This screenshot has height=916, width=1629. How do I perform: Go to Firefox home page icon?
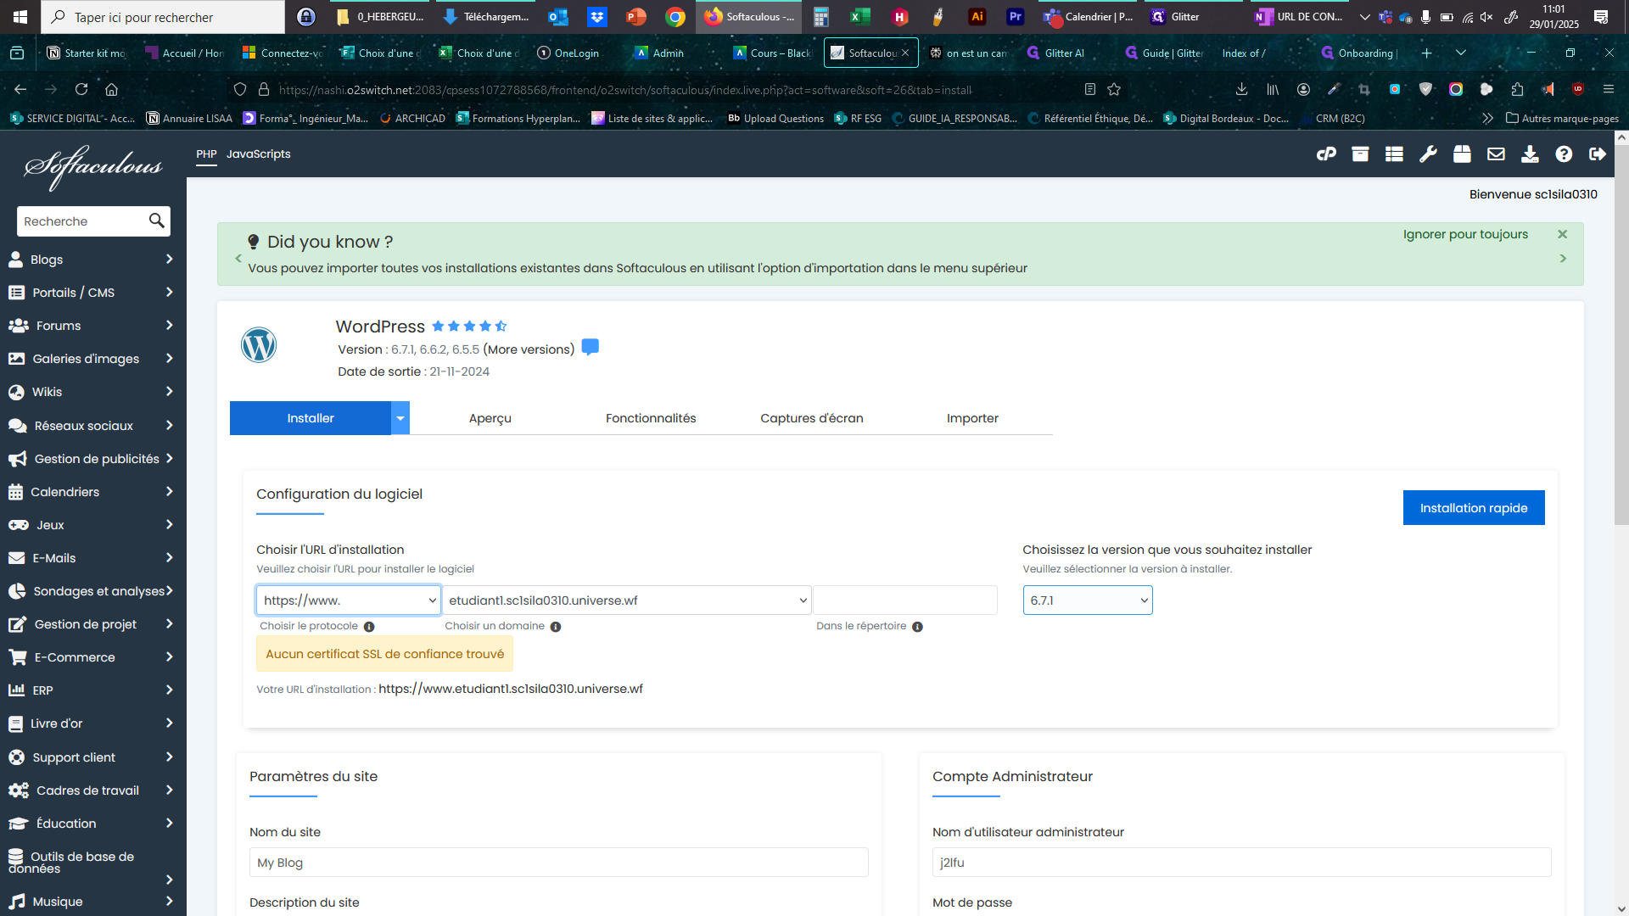point(111,89)
